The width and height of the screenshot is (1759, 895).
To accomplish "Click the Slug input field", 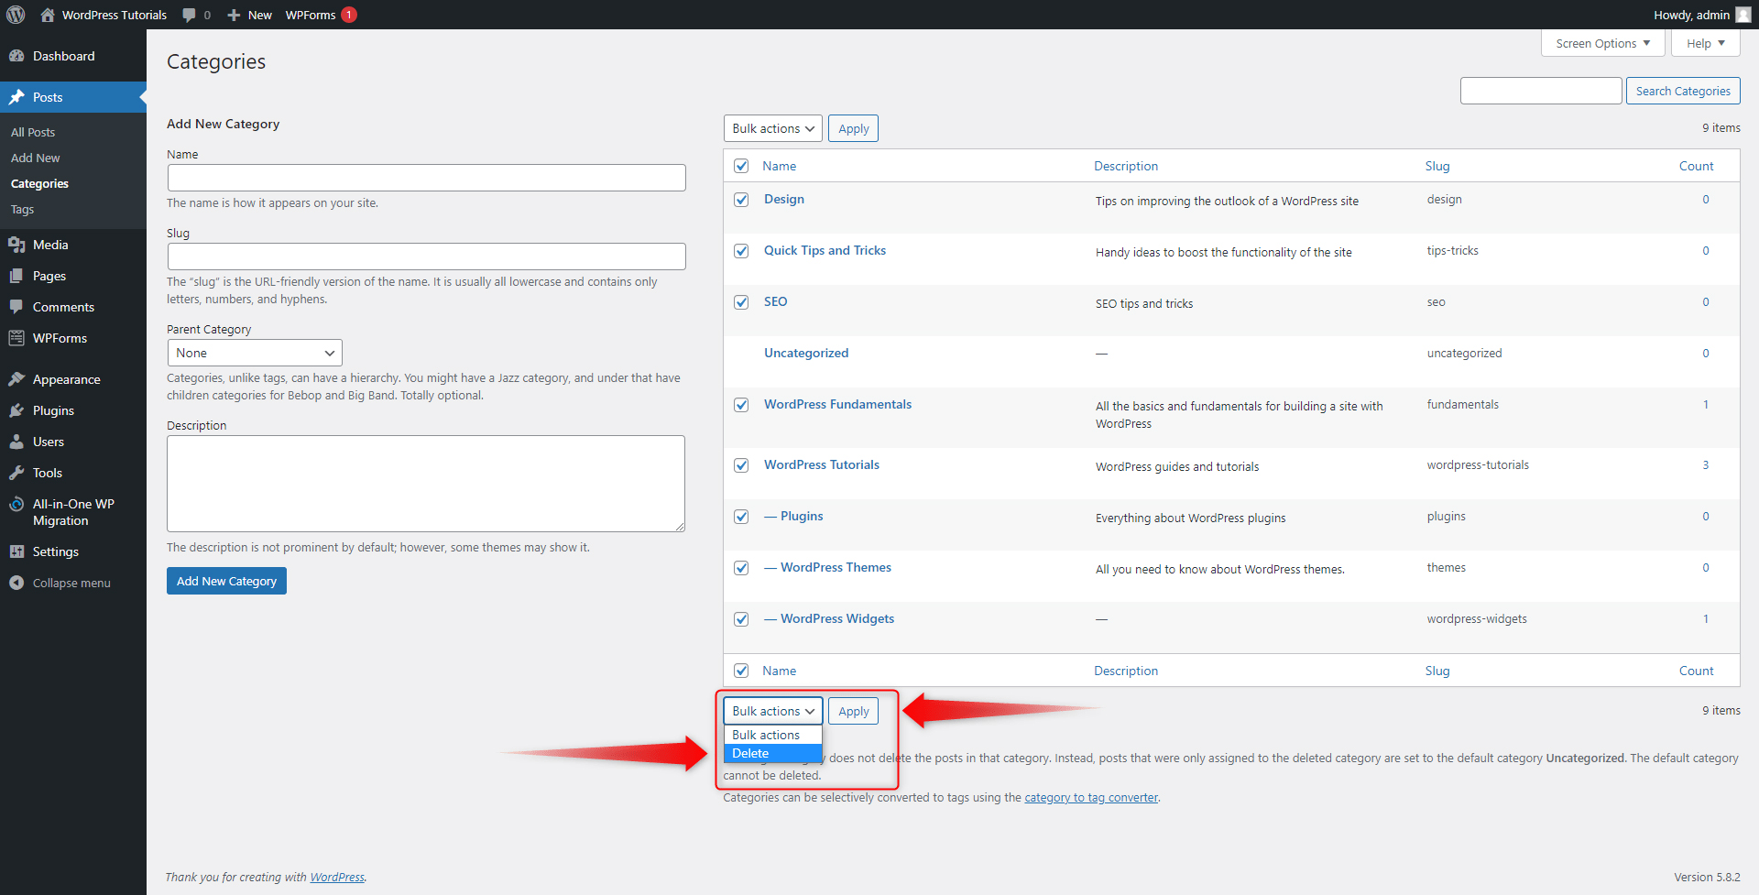I will [426, 256].
